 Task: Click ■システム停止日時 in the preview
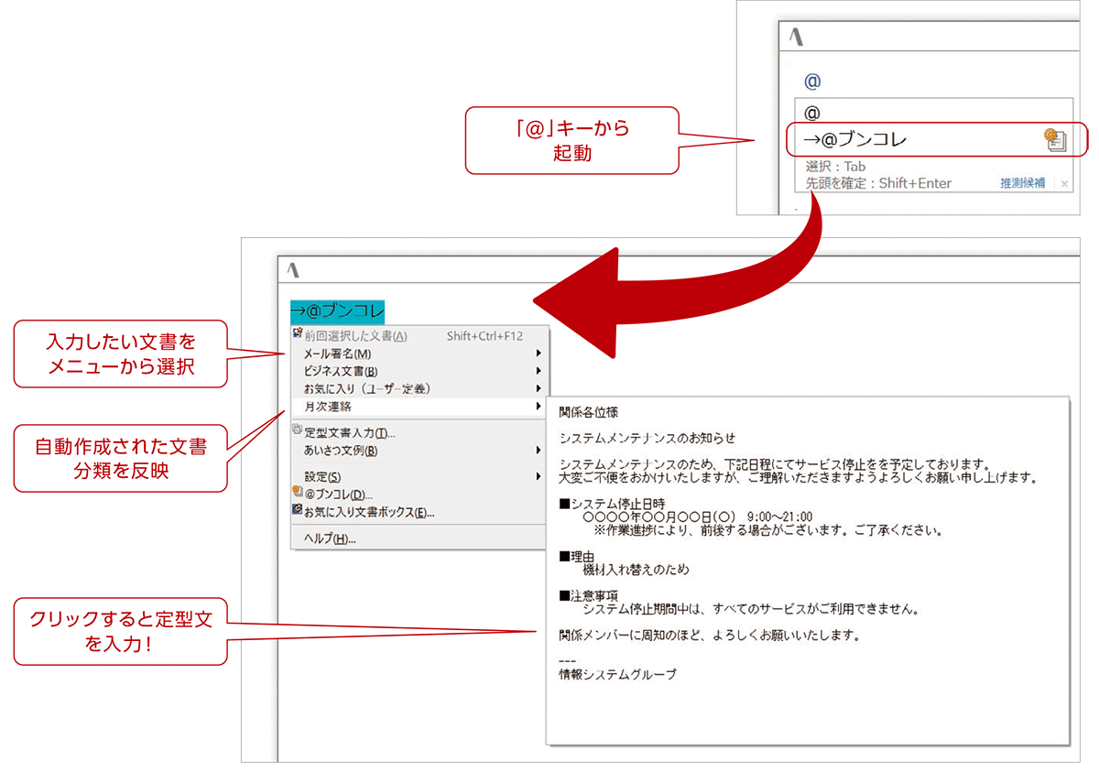tap(612, 504)
